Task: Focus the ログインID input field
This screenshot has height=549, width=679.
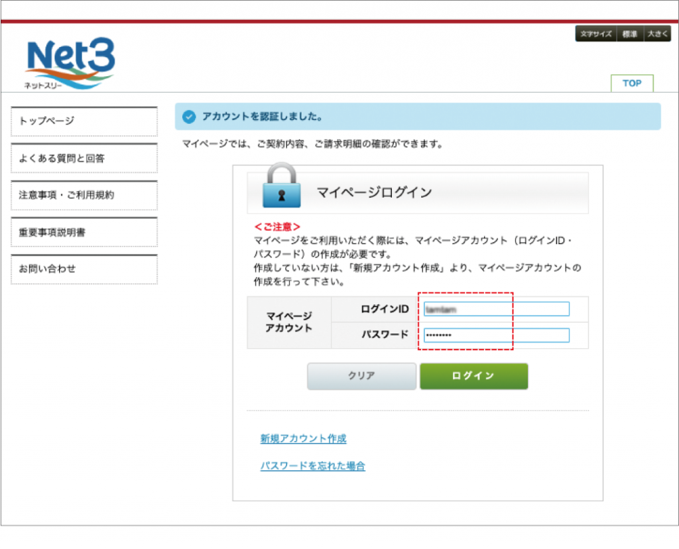Action: pyautogui.click(x=496, y=309)
